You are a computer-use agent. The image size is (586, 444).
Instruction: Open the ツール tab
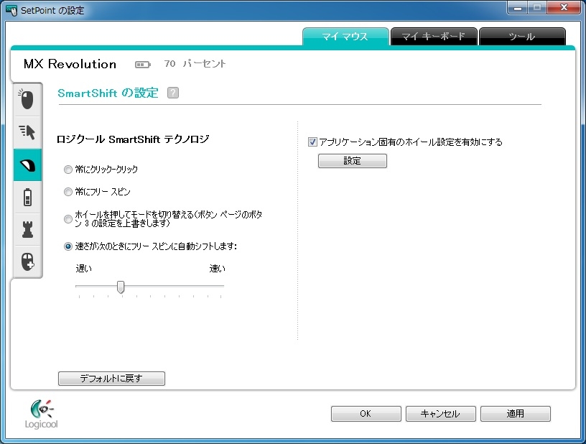(522, 36)
